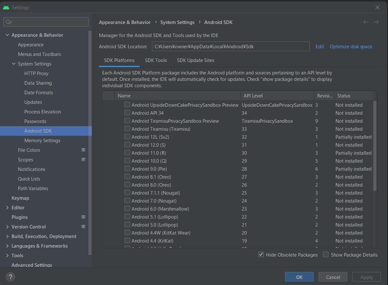Sort the table by Status column header
388x285 pixels.
coord(354,96)
